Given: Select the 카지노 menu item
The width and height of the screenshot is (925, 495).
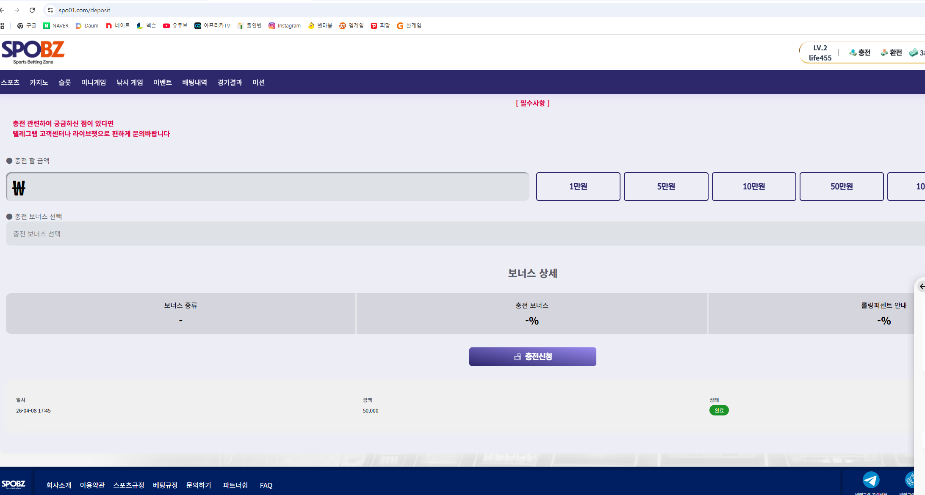Looking at the screenshot, I should (x=39, y=82).
